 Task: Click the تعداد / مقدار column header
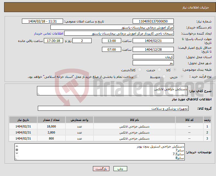click(x=51, y=120)
